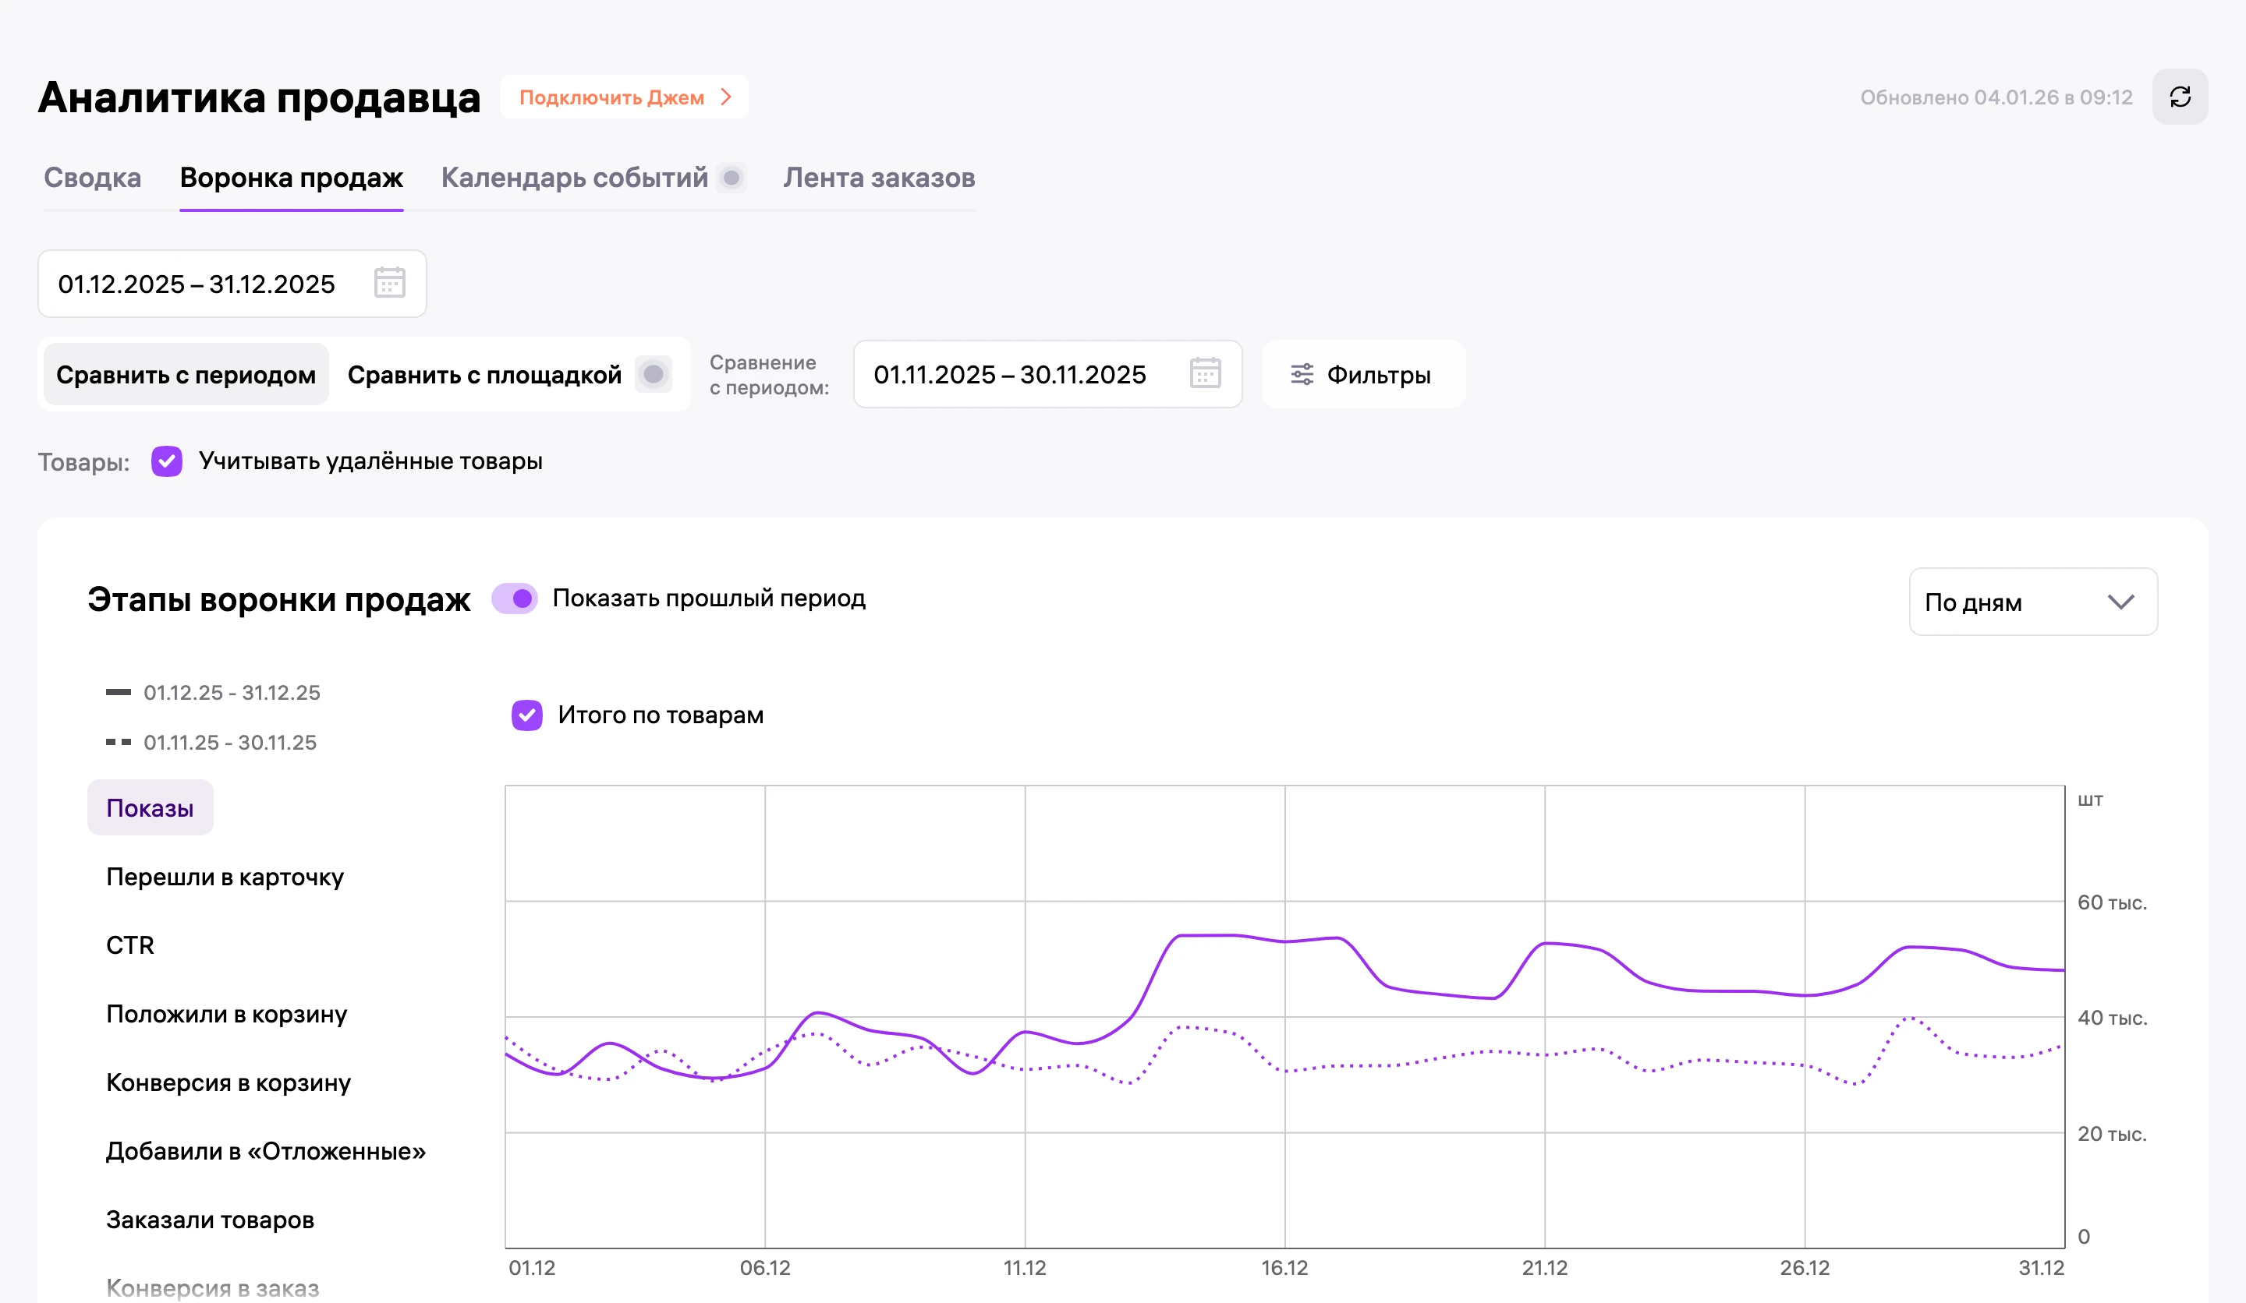Click the 16.12 x-axis date label
Screen dimensions: 2246x1303
click(x=1284, y=1268)
